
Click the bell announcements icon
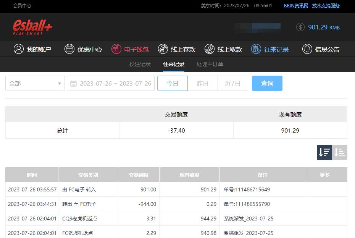(x=307, y=49)
